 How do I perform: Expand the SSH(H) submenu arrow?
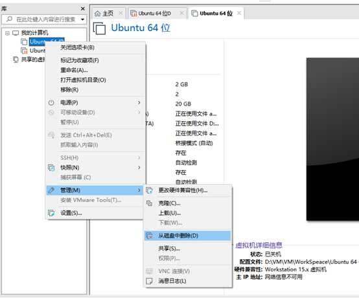click(139, 157)
